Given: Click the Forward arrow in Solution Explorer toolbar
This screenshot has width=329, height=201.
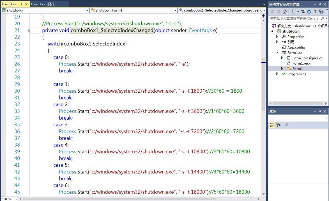Looking at the screenshot, I should click(279, 12).
